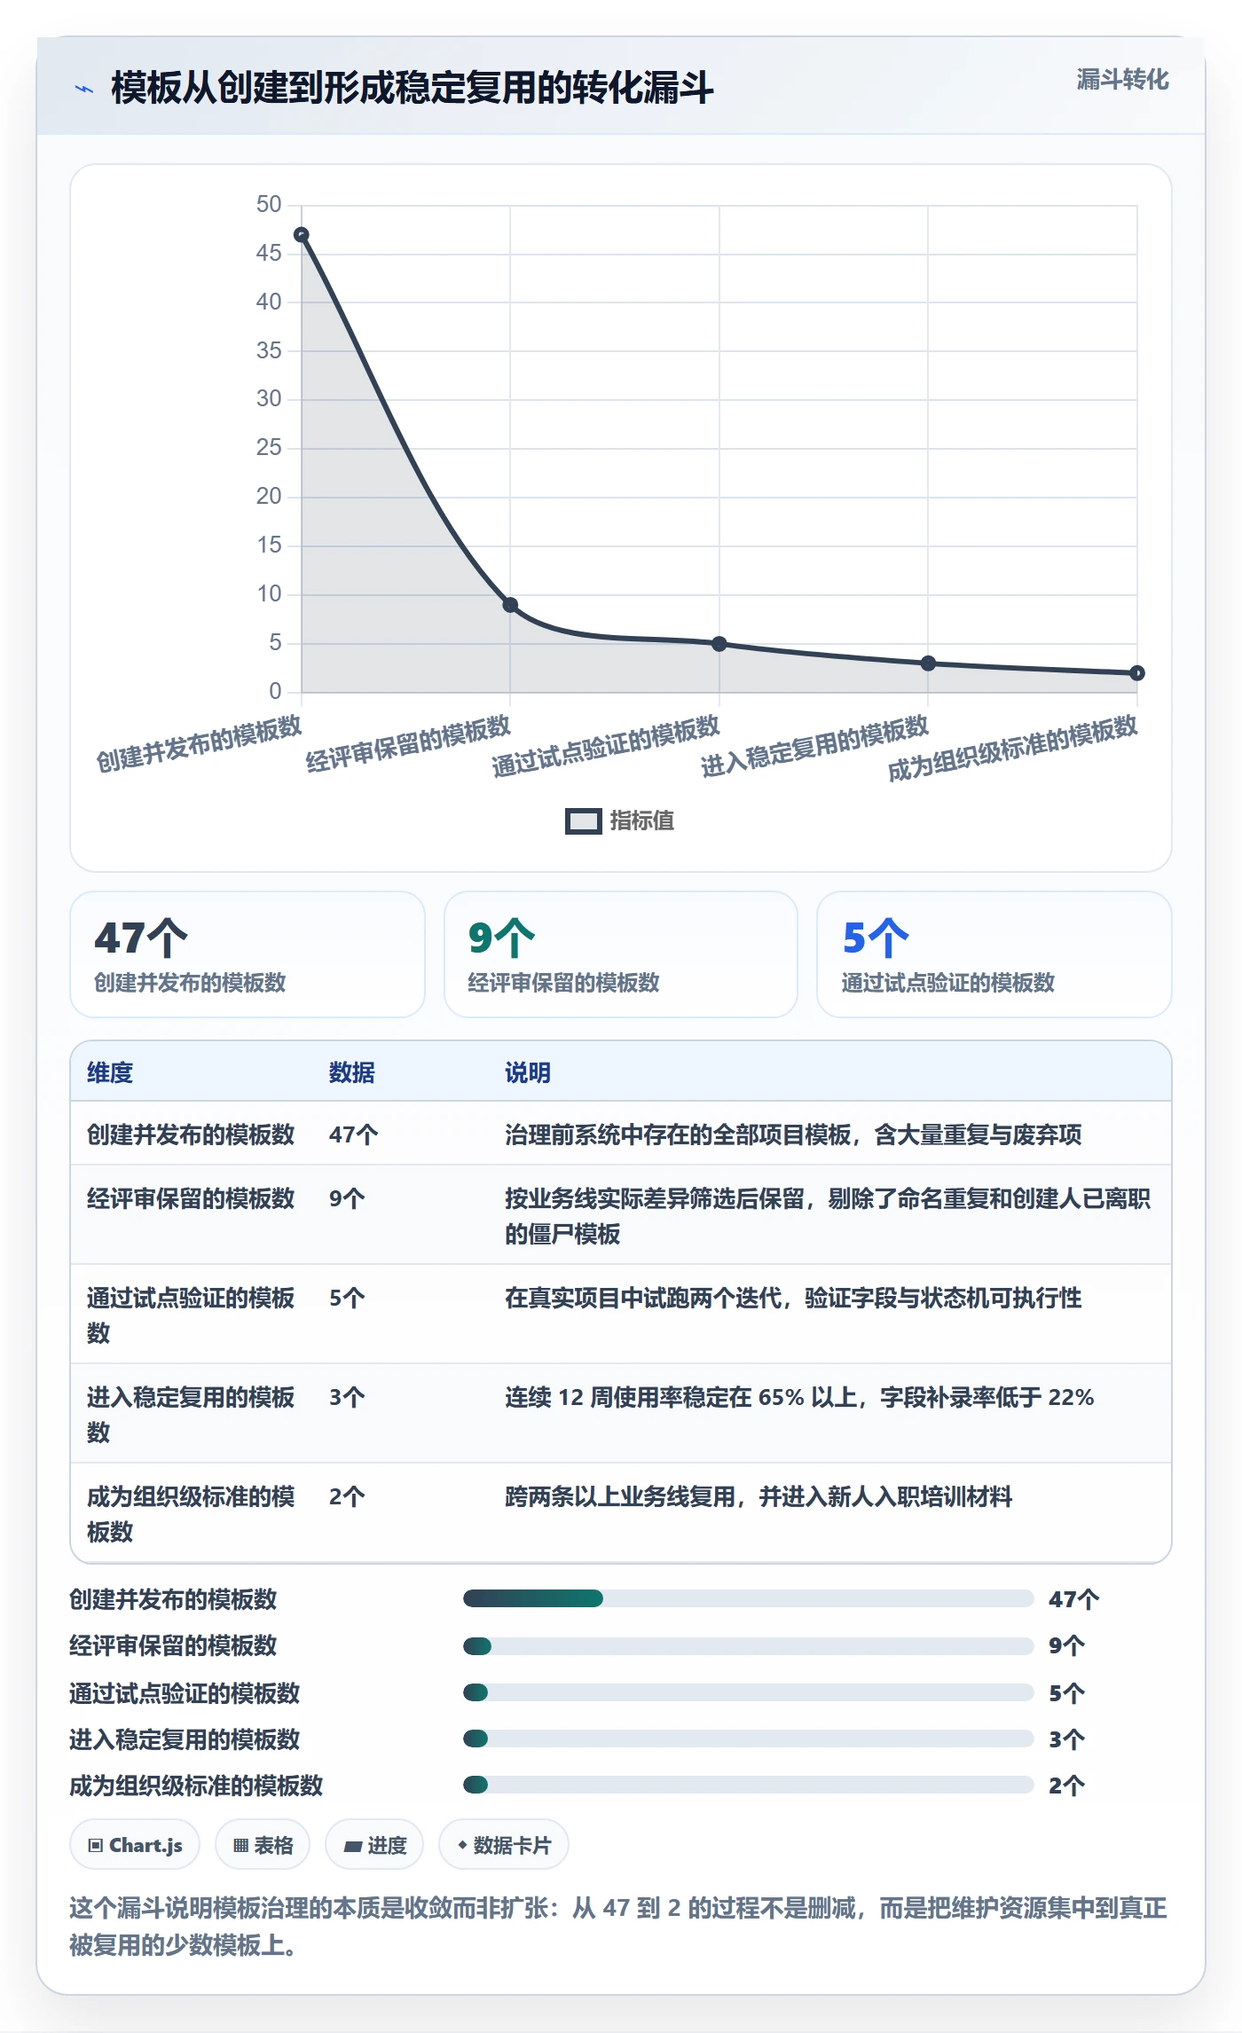
Task: Click the 47 data point on the chart
Action: (302, 235)
